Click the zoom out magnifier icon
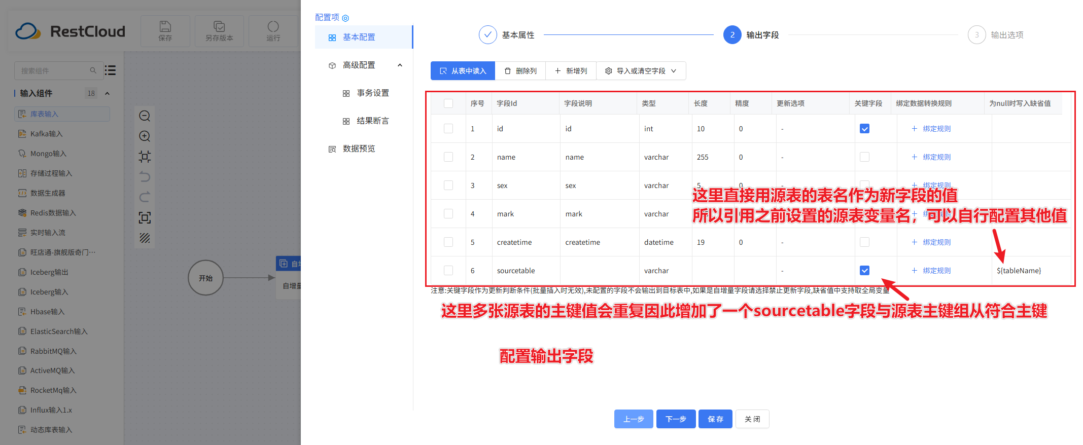 point(145,116)
